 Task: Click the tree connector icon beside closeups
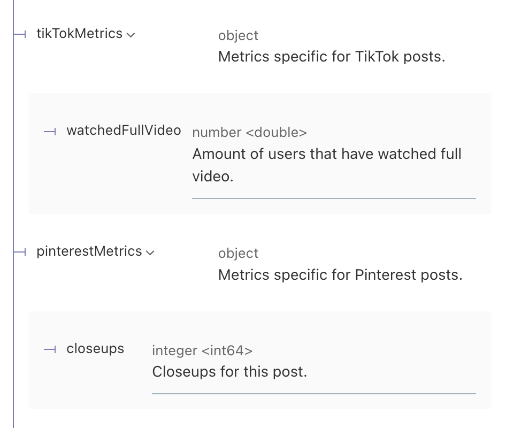pyautogui.click(x=50, y=349)
